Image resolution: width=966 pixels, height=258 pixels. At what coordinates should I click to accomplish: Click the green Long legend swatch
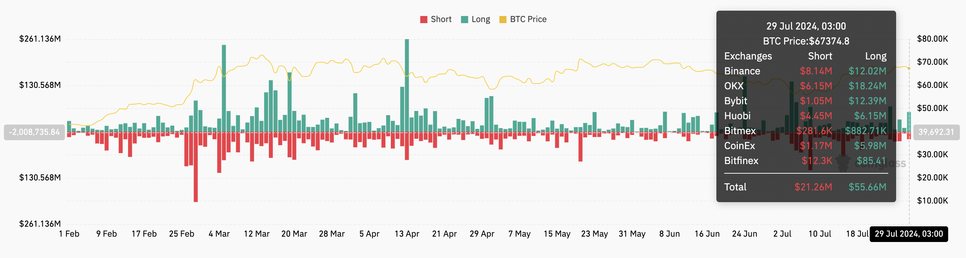[x=465, y=20]
